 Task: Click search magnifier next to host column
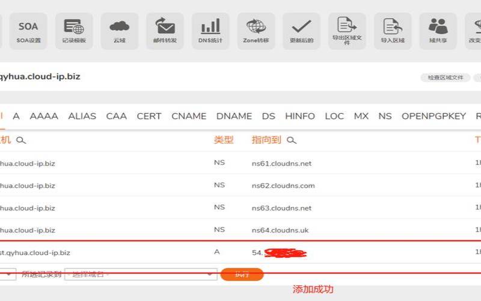[x=21, y=140]
